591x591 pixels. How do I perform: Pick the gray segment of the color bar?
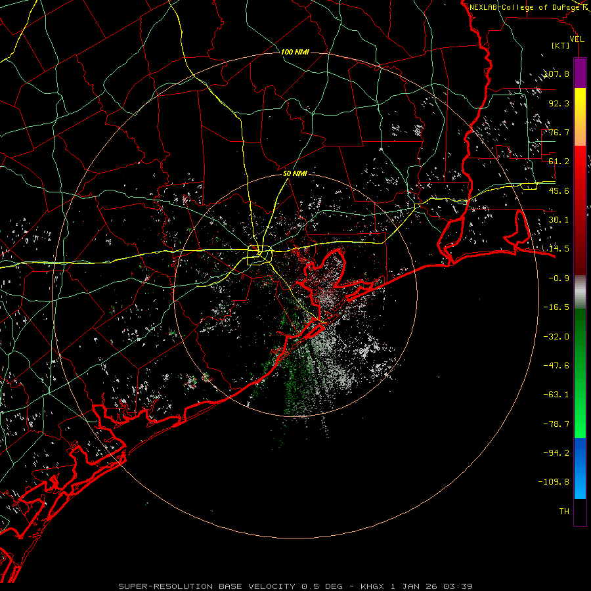[x=580, y=292]
